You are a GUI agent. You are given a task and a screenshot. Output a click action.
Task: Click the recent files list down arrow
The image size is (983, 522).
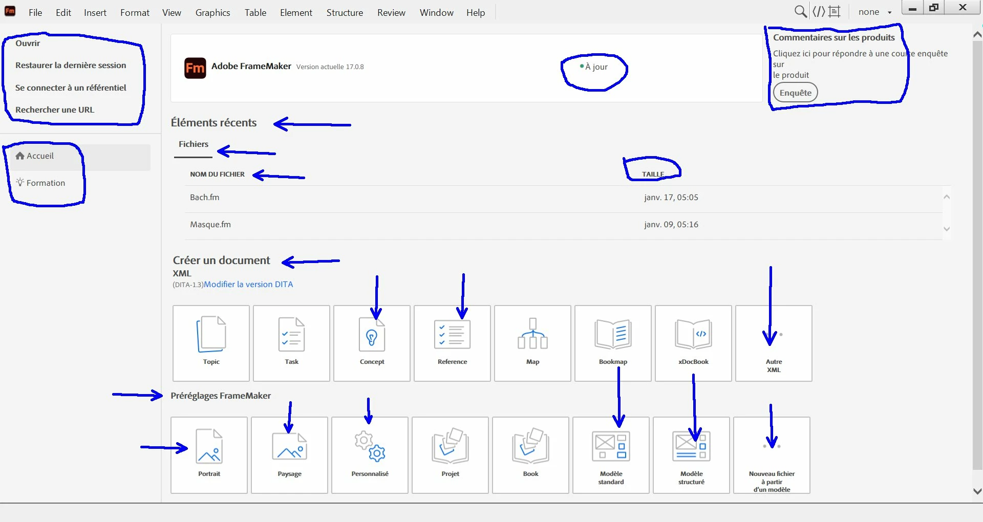(947, 229)
